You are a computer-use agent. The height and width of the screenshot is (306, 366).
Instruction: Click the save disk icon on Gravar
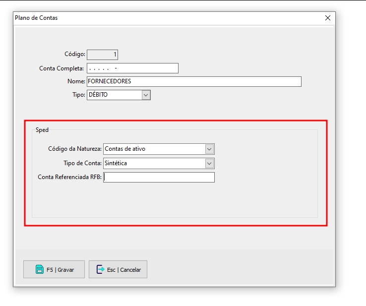[x=39, y=269]
